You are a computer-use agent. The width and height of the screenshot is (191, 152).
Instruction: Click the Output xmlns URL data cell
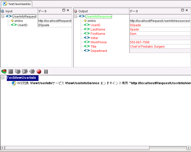click(x=160, y=21)
